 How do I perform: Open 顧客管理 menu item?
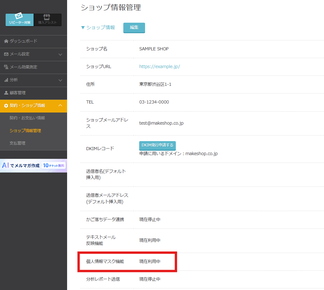[34, 93]
